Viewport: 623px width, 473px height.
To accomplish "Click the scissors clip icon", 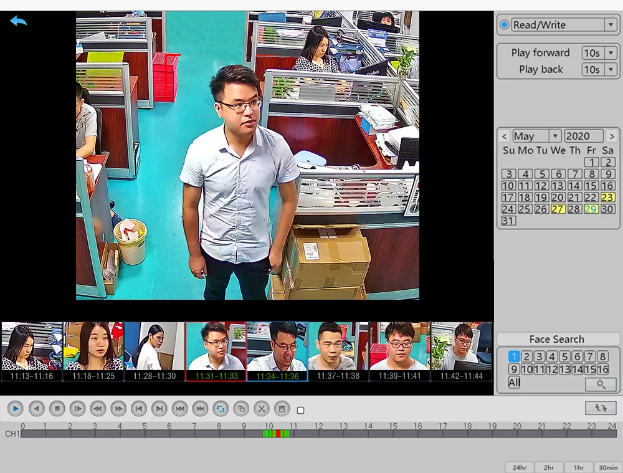I will pyautogui.click(x=262, y=409).
